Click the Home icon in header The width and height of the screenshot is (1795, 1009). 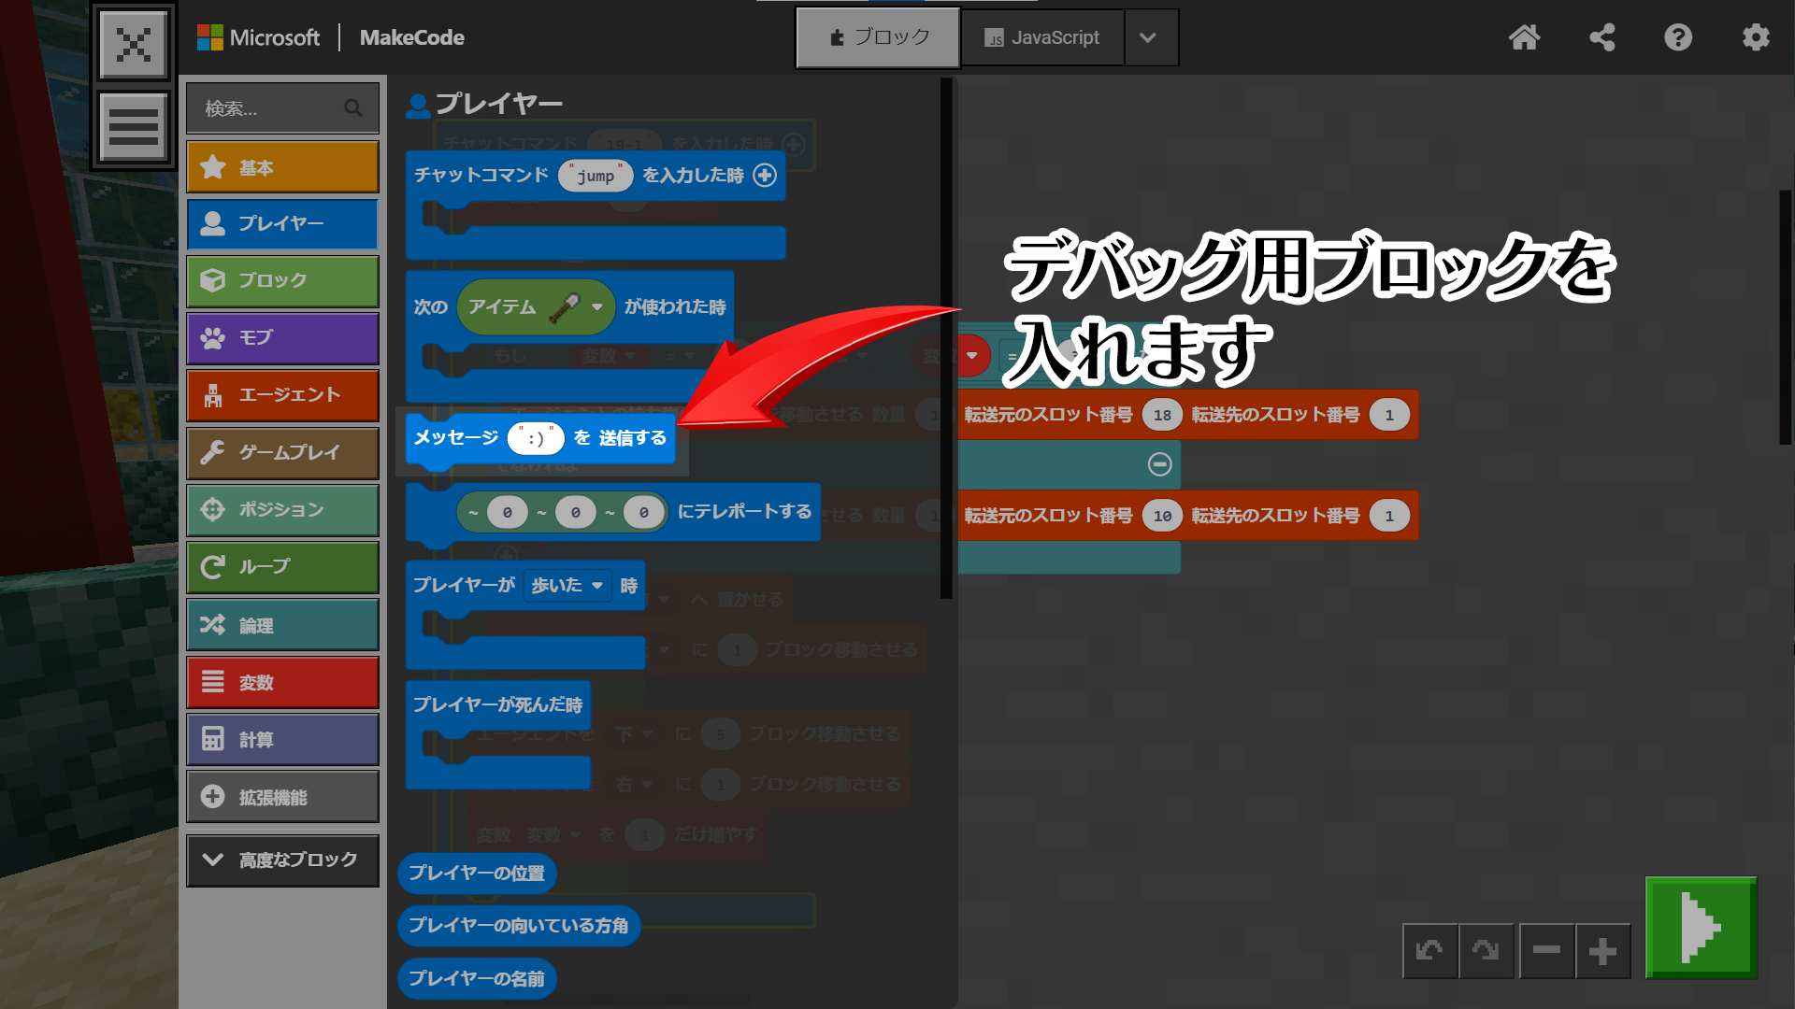(1524, 37)
